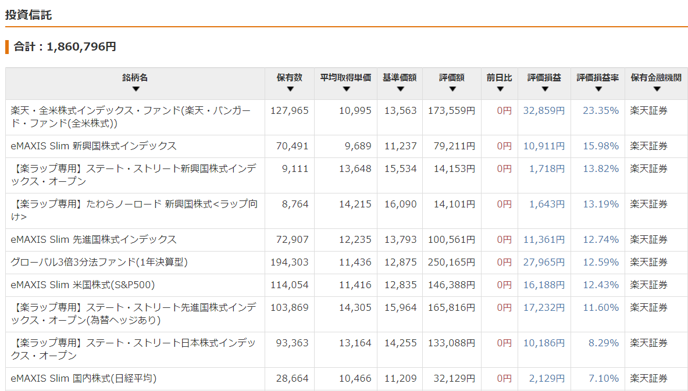Click 楽天証券 in the 国内株式(日経平均) row
Viewport: 688px width, 391px height.
649,378
